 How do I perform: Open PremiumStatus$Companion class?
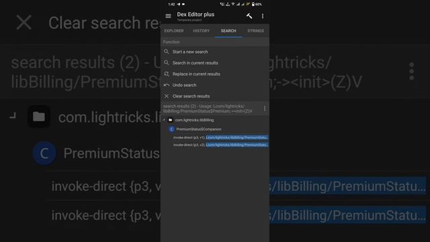[199, 129]
